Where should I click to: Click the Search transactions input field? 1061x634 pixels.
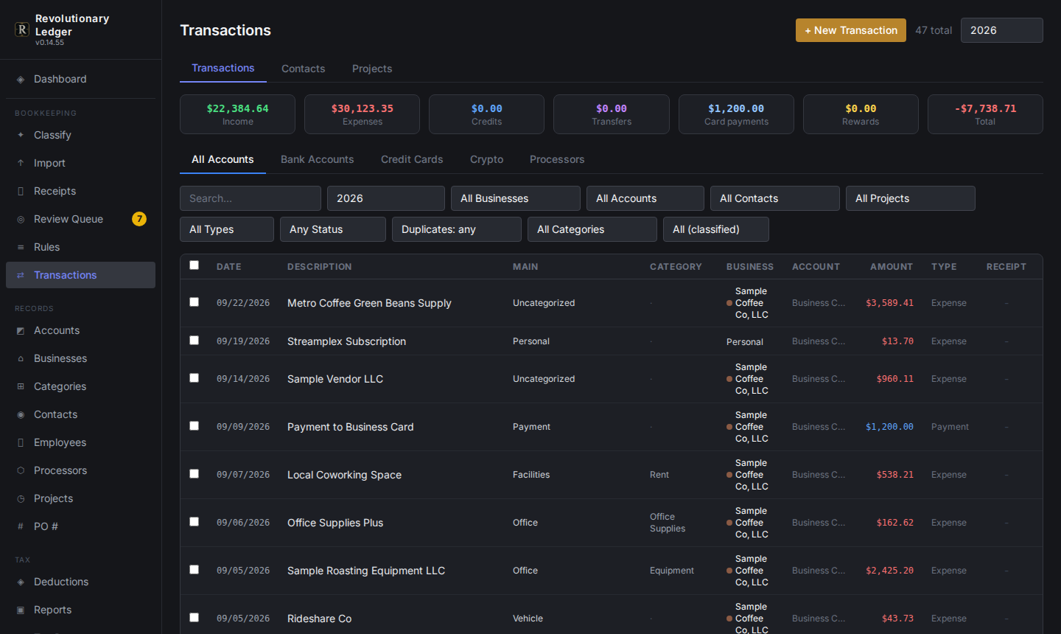(251, 198)
